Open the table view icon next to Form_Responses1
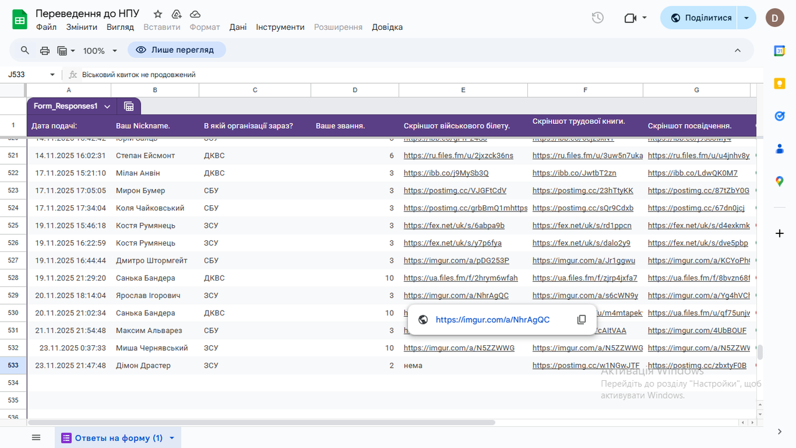796x448 pixels. 129,106
